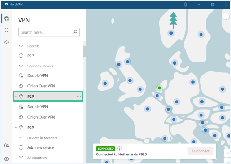Viewport: 231px width, 164px height.
Task: Select Onion Over VPN above the highlighted P2P row
Action: point(48,86)
